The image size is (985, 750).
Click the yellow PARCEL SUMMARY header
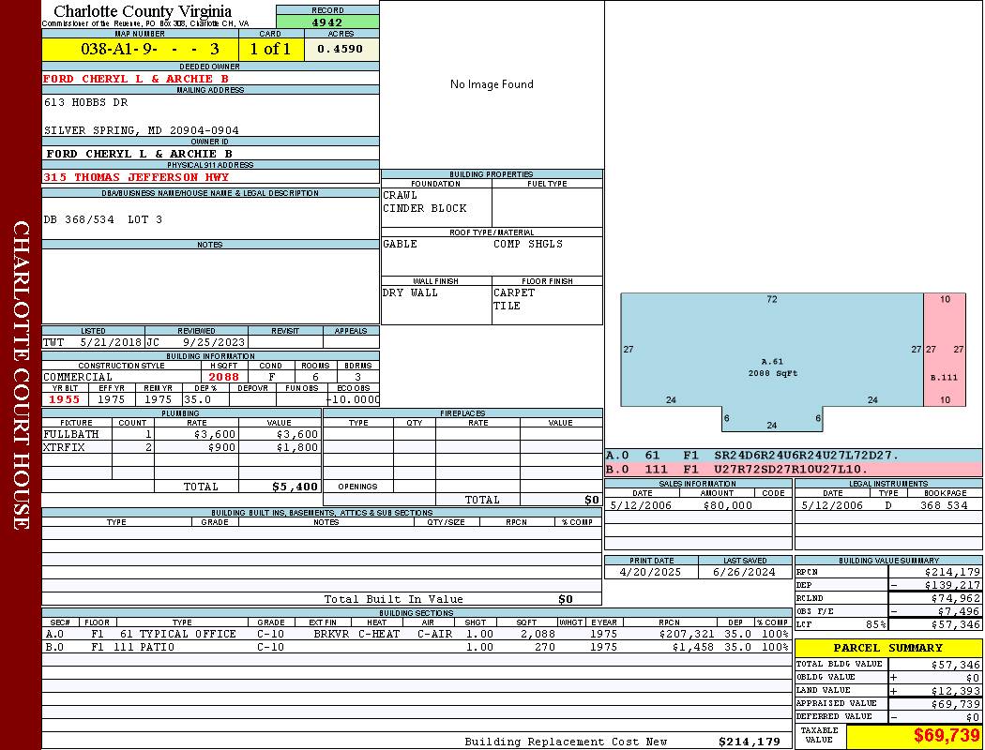point(887,648)
